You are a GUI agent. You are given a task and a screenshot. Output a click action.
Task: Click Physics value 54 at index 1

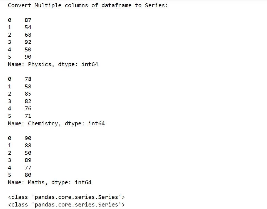[x=28, y=28]
